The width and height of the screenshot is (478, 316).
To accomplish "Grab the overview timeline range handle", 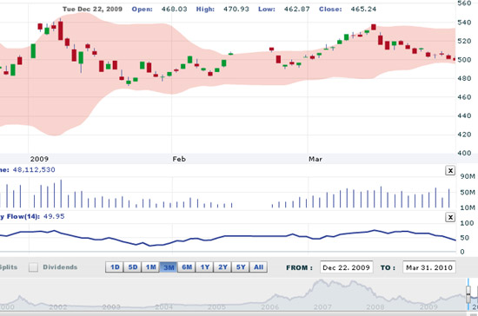I will coord(468,294).
